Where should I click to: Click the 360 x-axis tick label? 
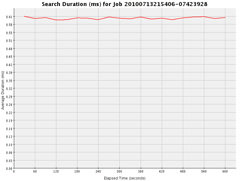pyautogui.click(x=141, y=171)
